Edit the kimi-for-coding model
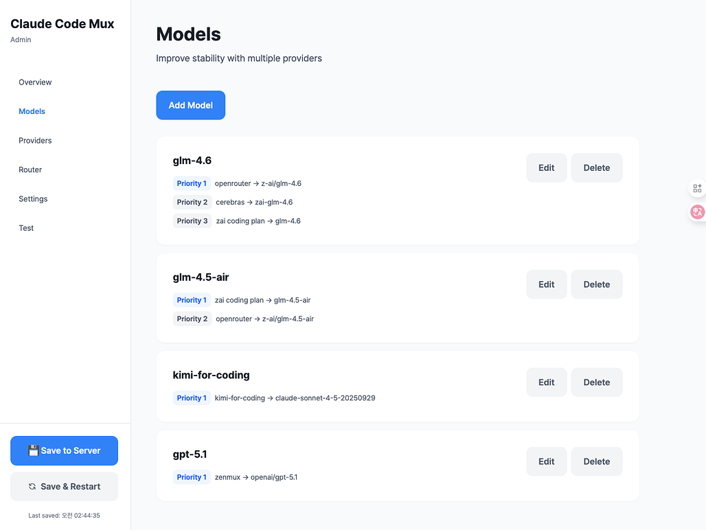Viewport: 706px width, 530px height. coord(546,382)
